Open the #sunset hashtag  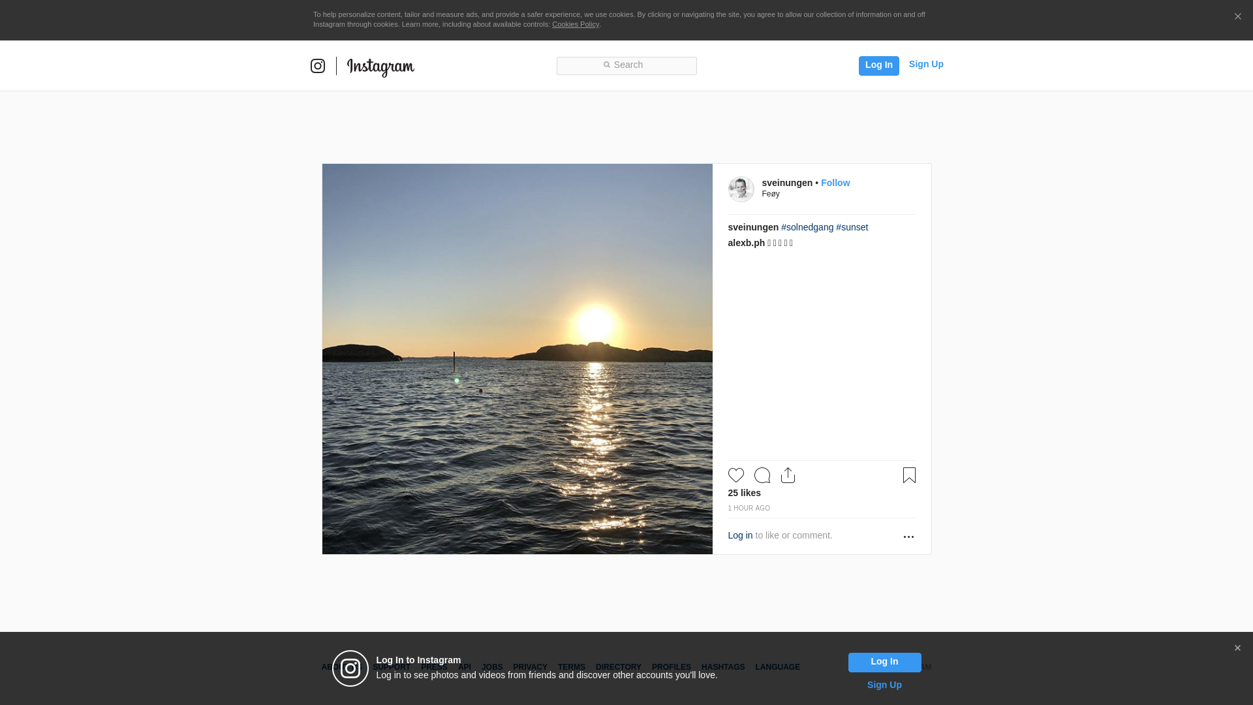(852, 227)
